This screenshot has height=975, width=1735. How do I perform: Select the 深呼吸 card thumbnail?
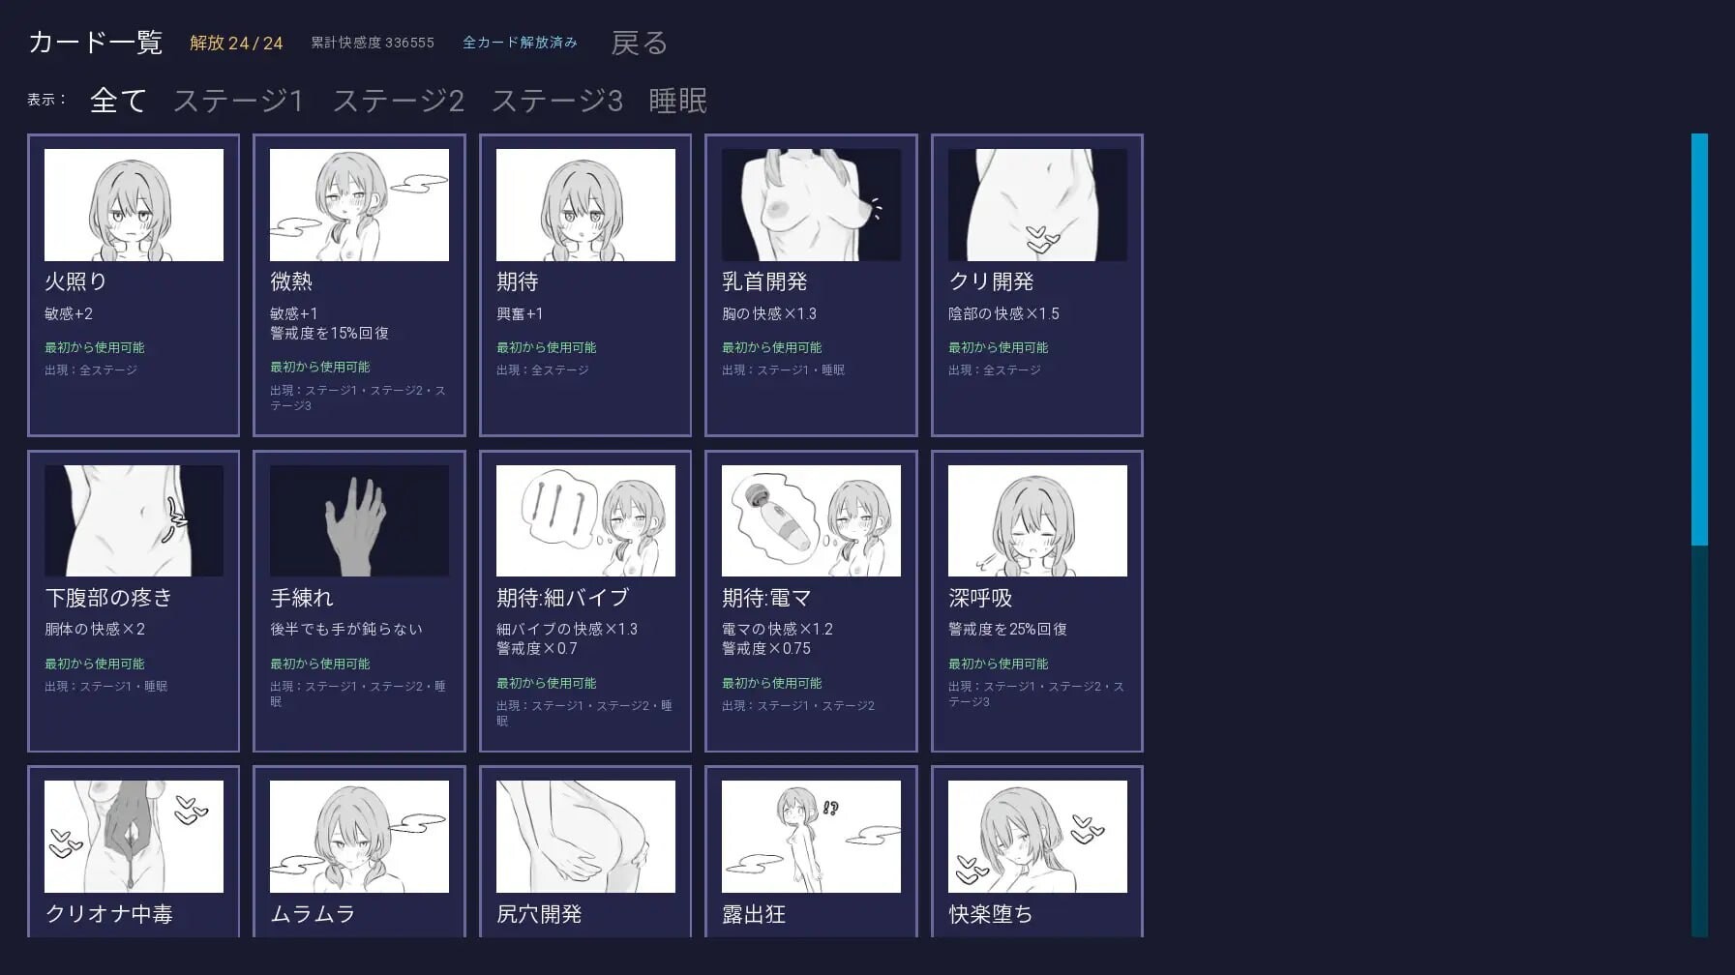click(x=1037, y=521)
